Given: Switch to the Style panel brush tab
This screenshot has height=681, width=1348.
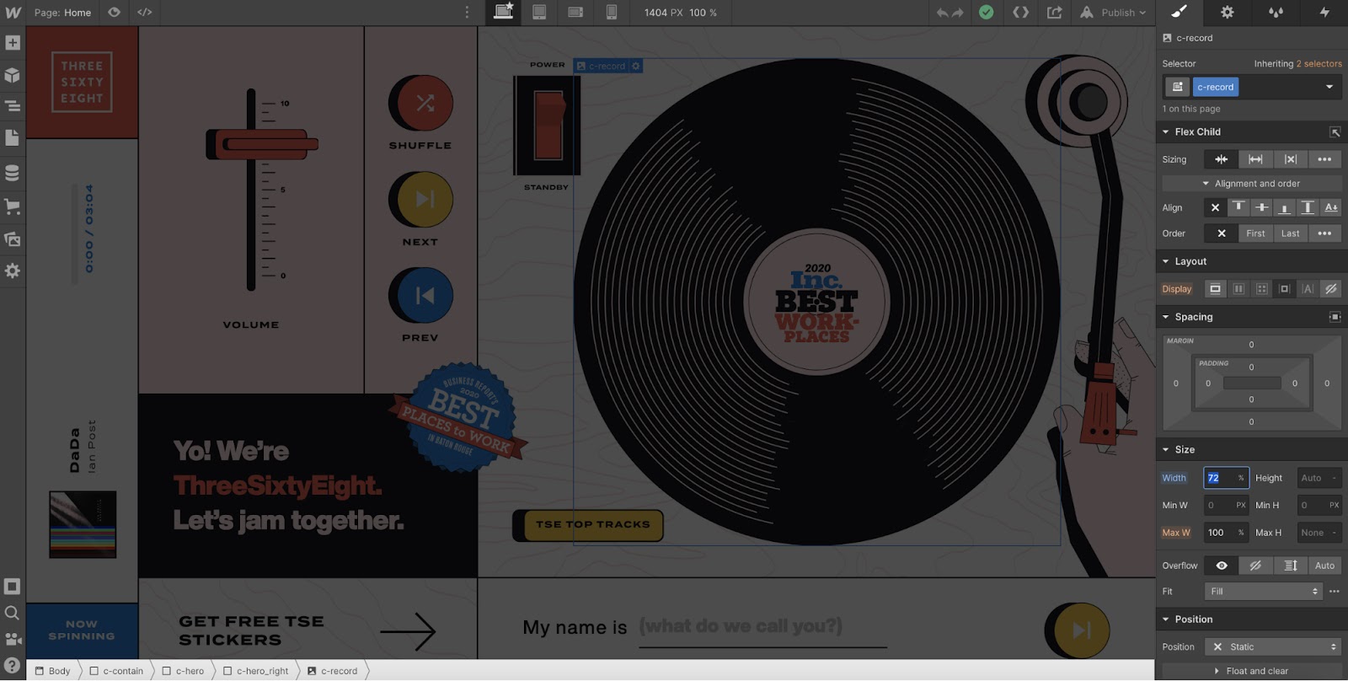Looking at the screenshot, I should 1179,12.
